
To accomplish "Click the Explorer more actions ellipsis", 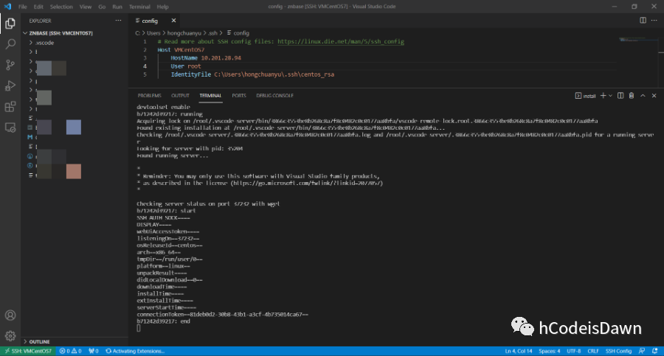I will [x=118, y=21].
